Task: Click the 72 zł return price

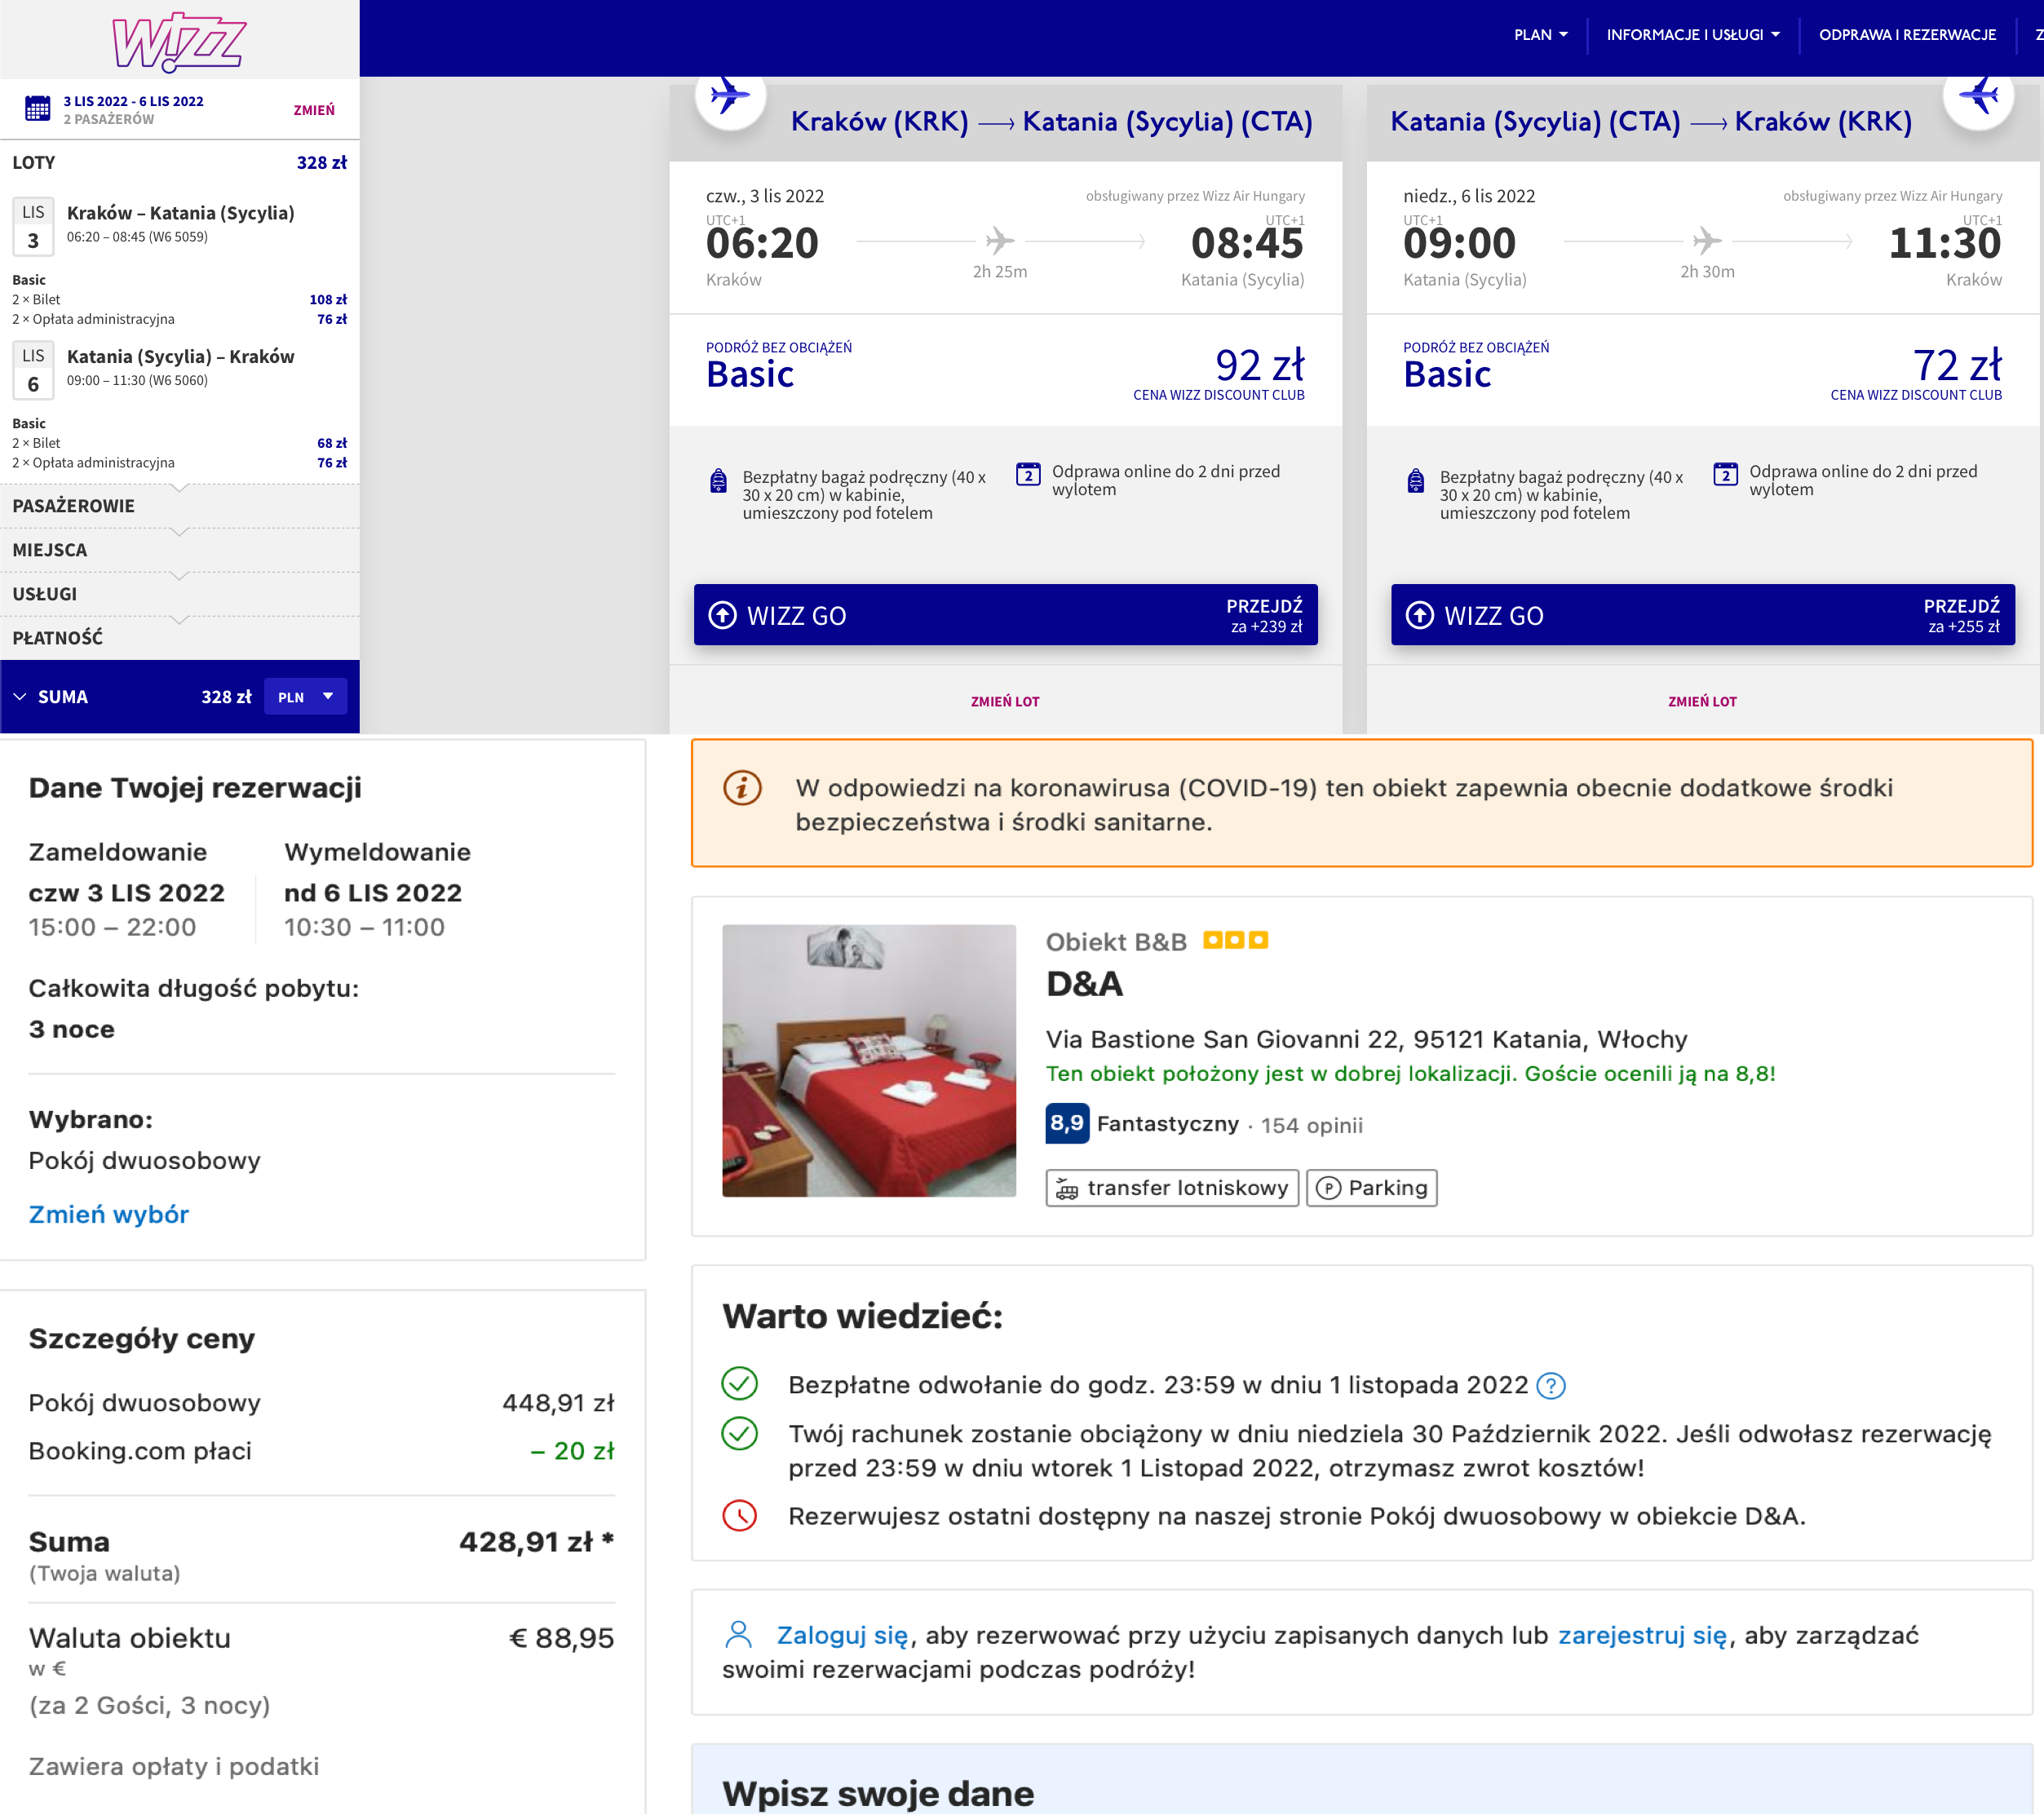Action: click(1956, 365)
